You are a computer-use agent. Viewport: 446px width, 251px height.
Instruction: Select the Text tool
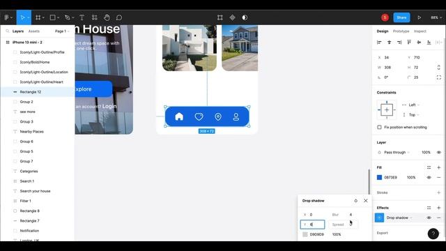(82, 17)
